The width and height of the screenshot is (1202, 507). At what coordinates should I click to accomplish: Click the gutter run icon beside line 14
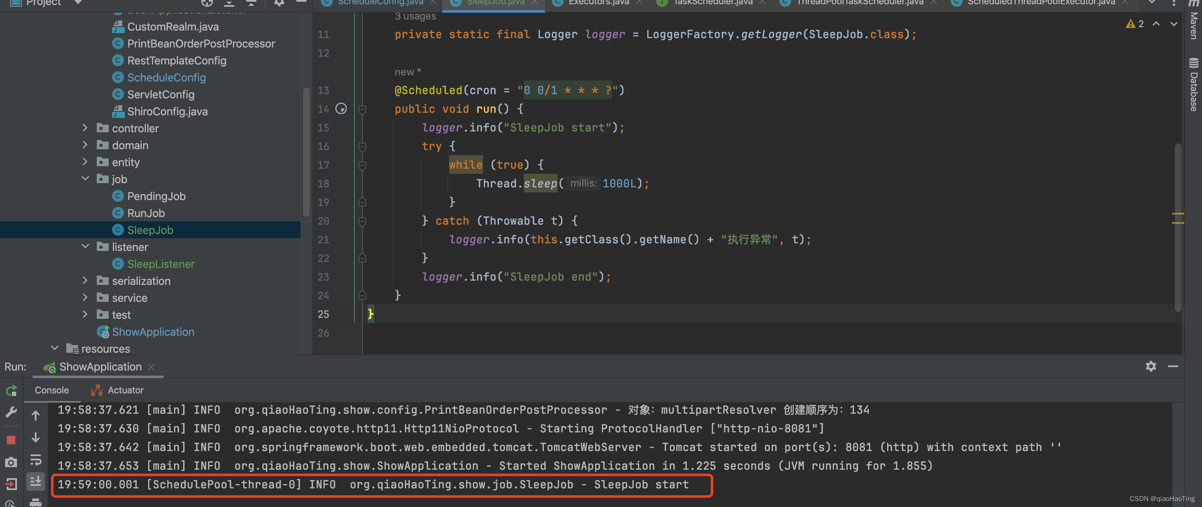coord(341,109)
